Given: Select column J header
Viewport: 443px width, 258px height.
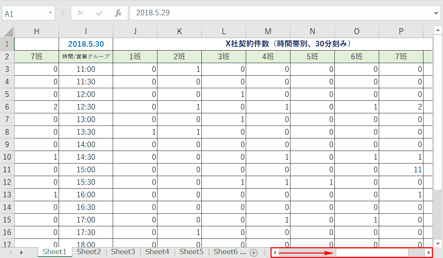Looking at the screenshot, I should (135, 31).
